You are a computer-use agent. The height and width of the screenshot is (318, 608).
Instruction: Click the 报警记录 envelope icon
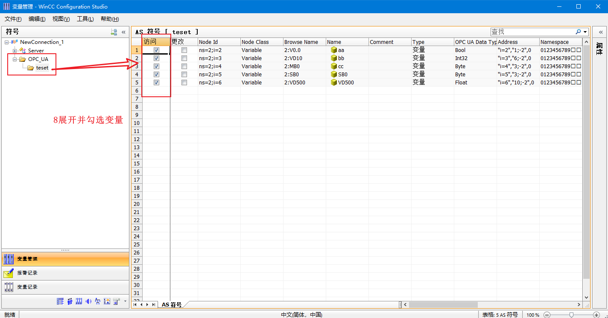9,273
